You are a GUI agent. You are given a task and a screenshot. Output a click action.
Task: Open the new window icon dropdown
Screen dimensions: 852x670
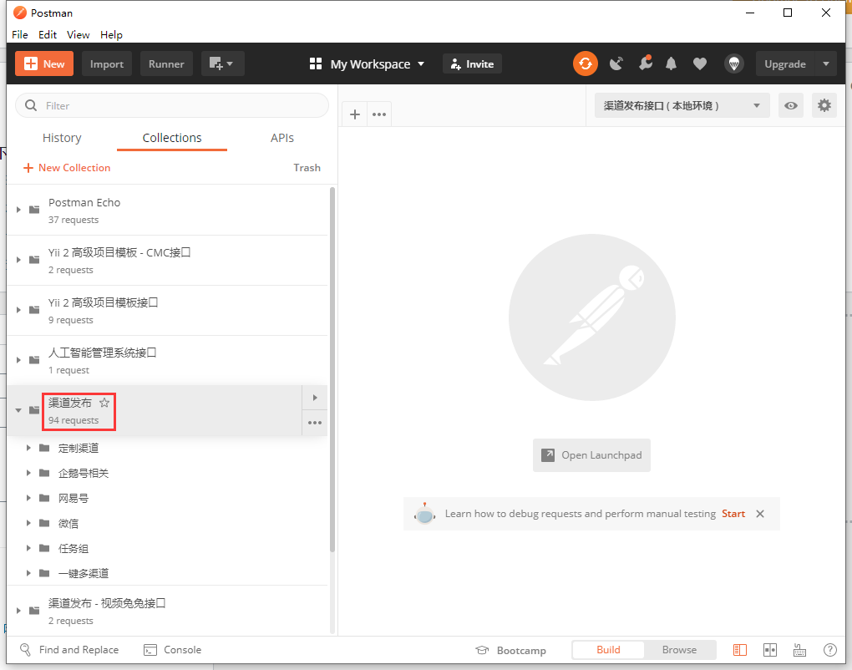tap(222, 64)
